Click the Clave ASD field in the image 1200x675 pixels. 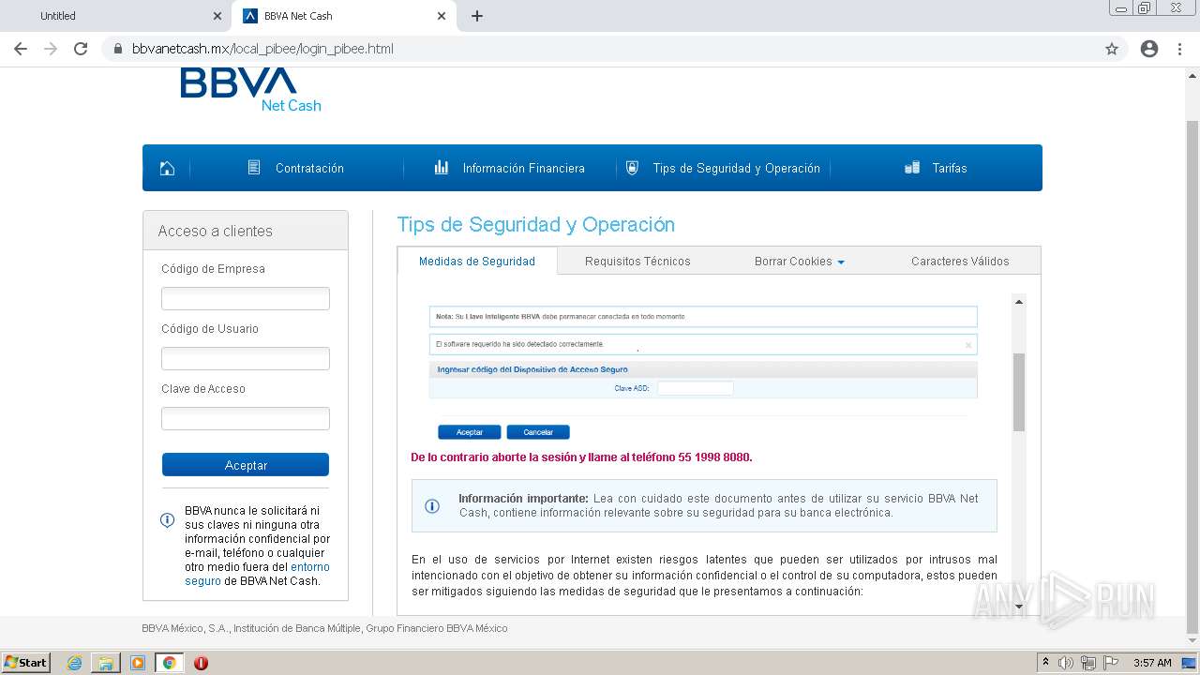695,388
